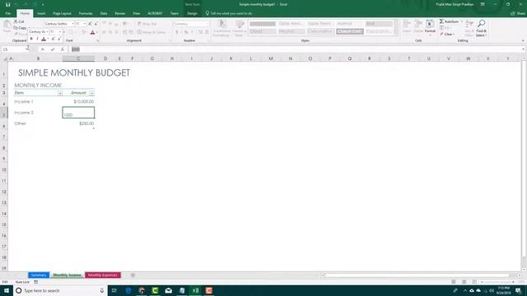Click the Windows Start button
The image size is (527, 296).
(x=7, y=290)
